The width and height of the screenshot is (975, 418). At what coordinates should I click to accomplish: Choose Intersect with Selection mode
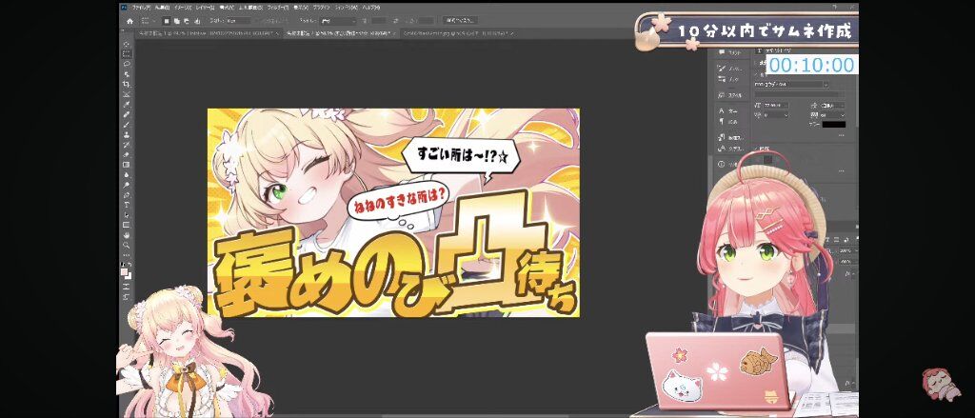tap(197, 22)
